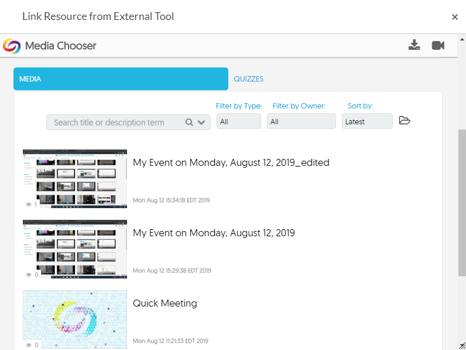Select the Quick Meeting title
466x350 pixels.
[x=165, y=303]
